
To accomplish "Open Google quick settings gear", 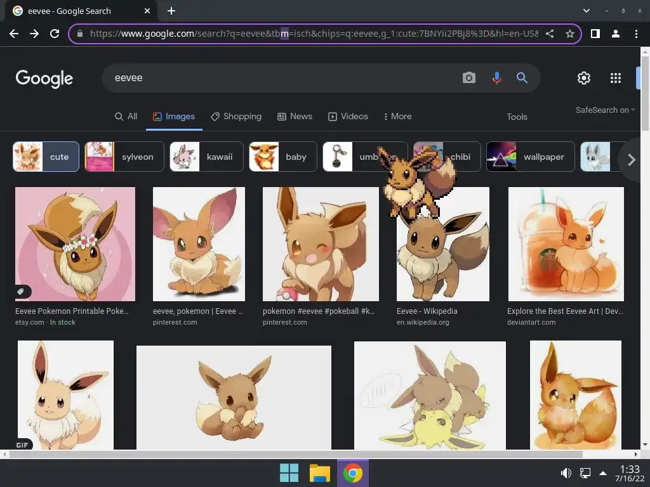I will 584,78.
